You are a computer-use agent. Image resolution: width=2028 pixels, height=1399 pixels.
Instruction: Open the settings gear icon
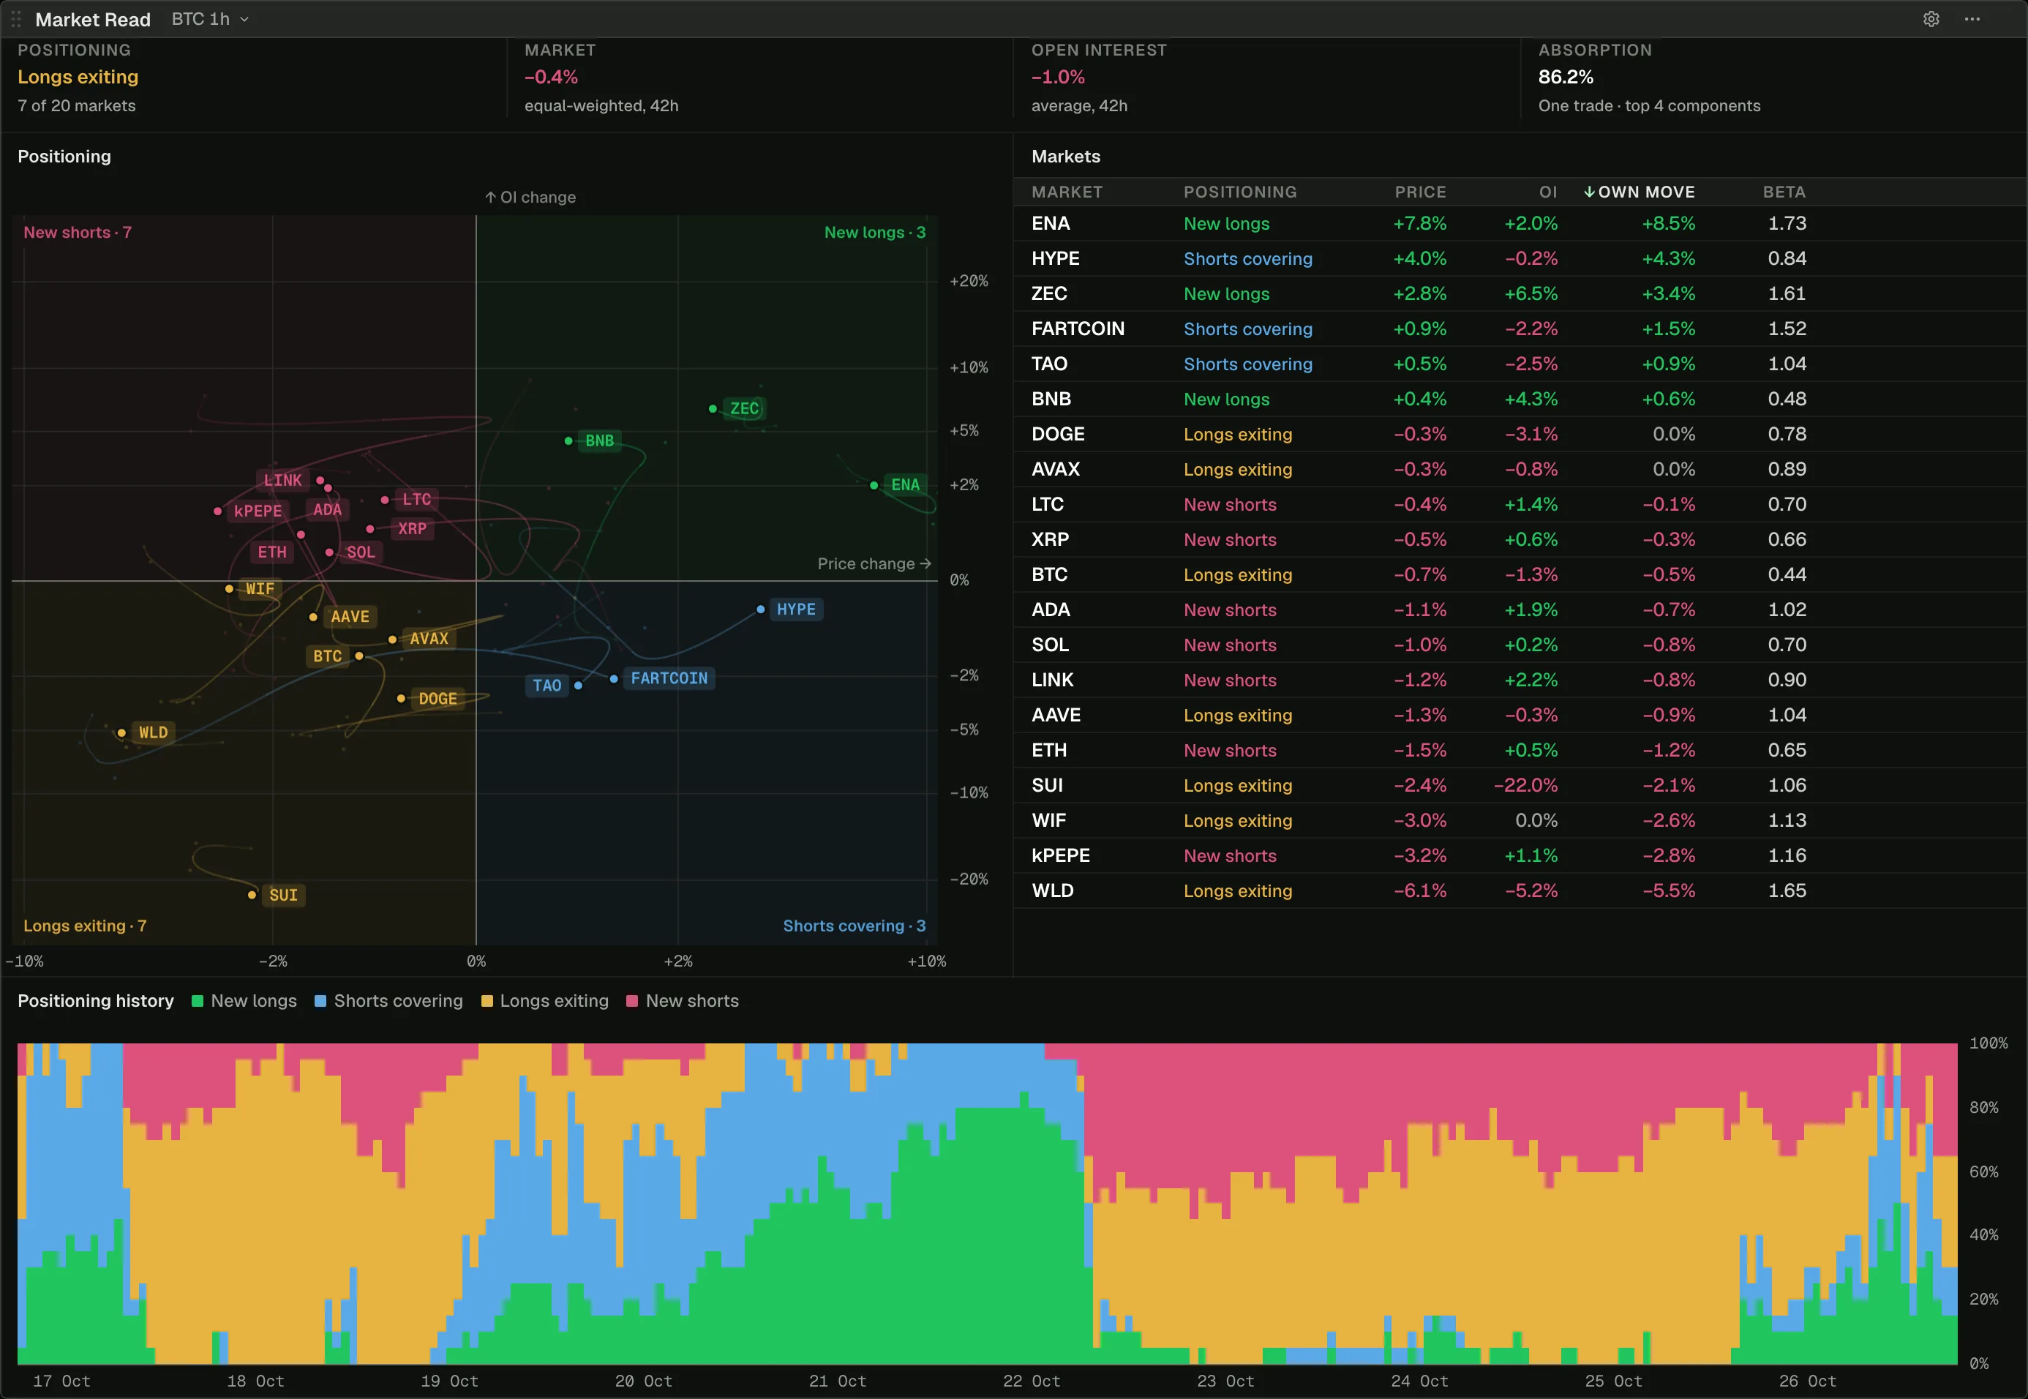1931,19
